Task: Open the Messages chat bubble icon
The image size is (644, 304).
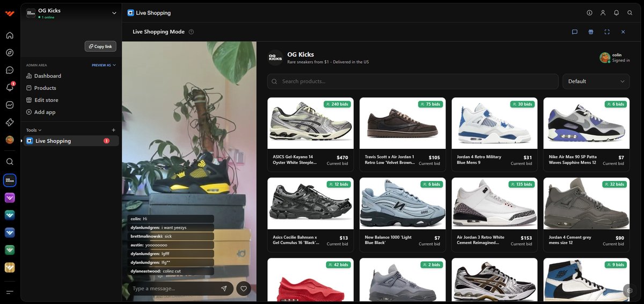Action: click(10, 70)
